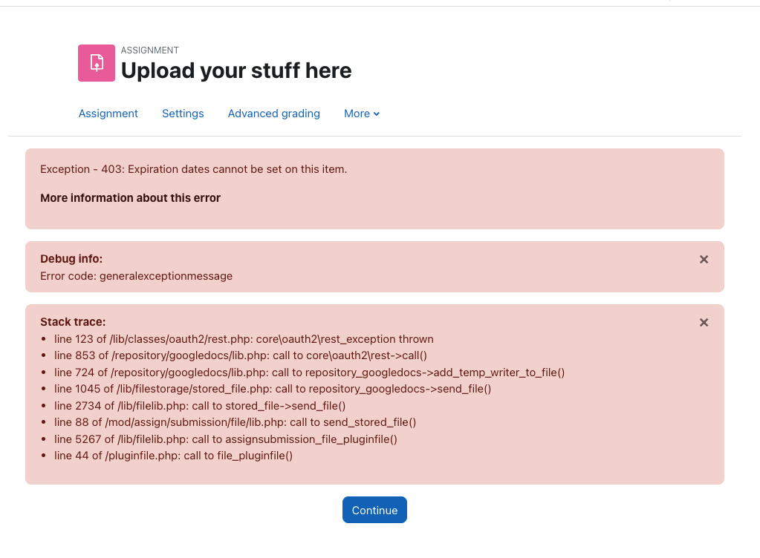Expand the chevron beside More
The image size is (760, 558).
click(x=377, y=114)
